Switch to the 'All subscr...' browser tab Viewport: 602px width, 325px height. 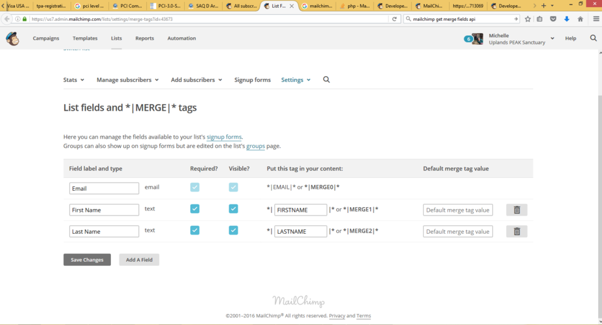tap(242, 6)
